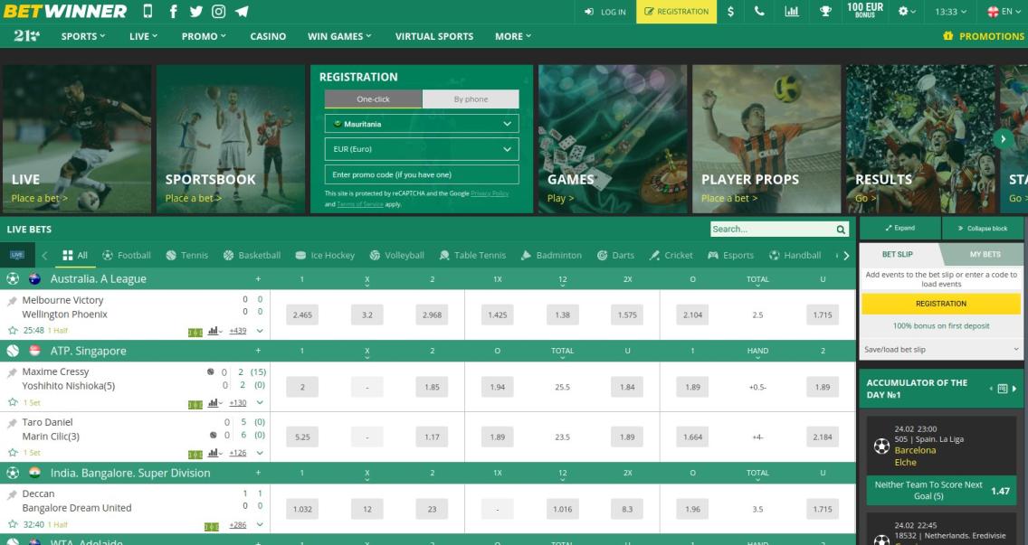Open the Facebook page icon
1028x545 pixels.
(173, 11)
